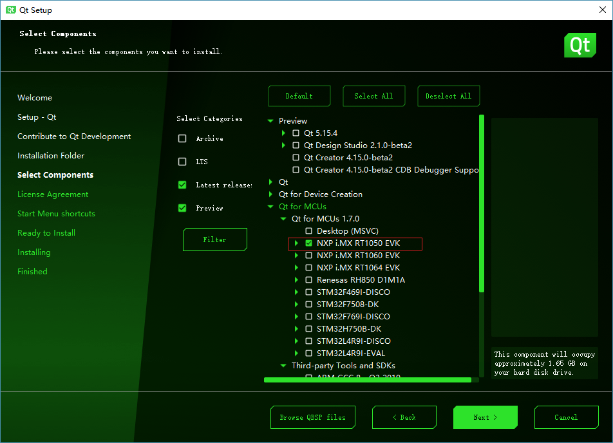The image size is (613, 443).
Task: Expand the Qt 5.15.4 node
Action: (x=283, y=133)
